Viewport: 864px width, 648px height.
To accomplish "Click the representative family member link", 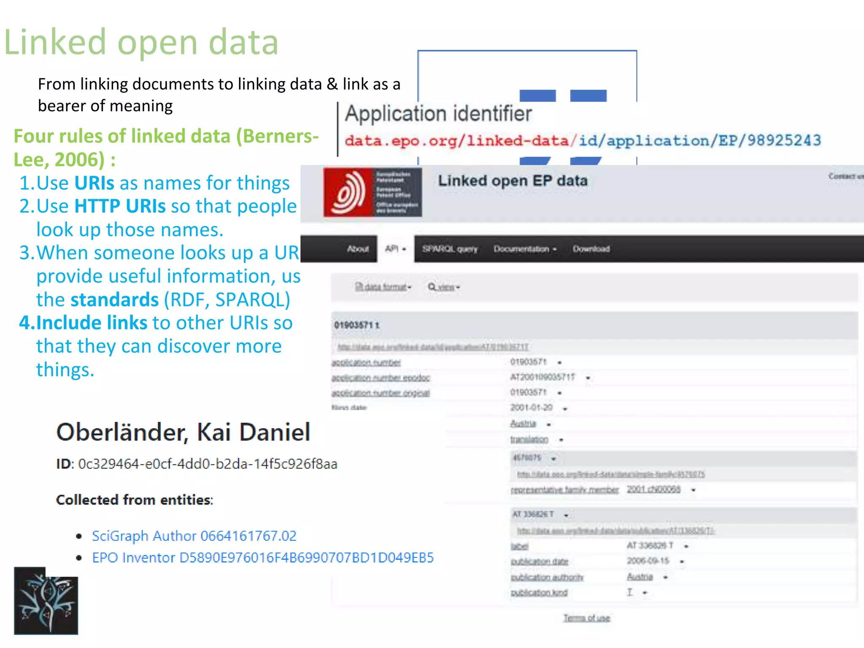I will pyautogui.click(x=564, y=489).
